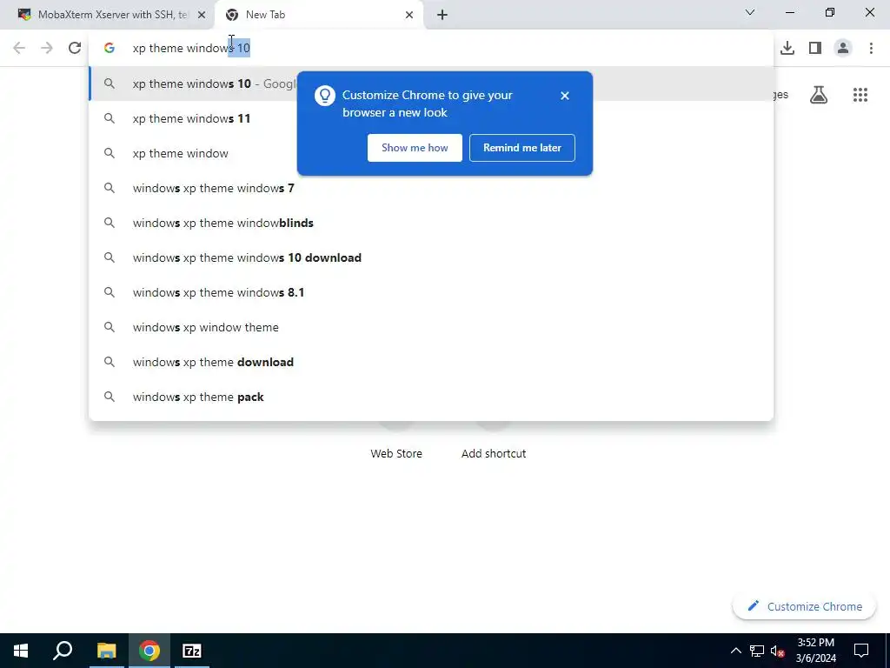The width and height of the screenshot is (890, 668).
Task: Click the Remind me later button
Action: [x=522, y=148]
